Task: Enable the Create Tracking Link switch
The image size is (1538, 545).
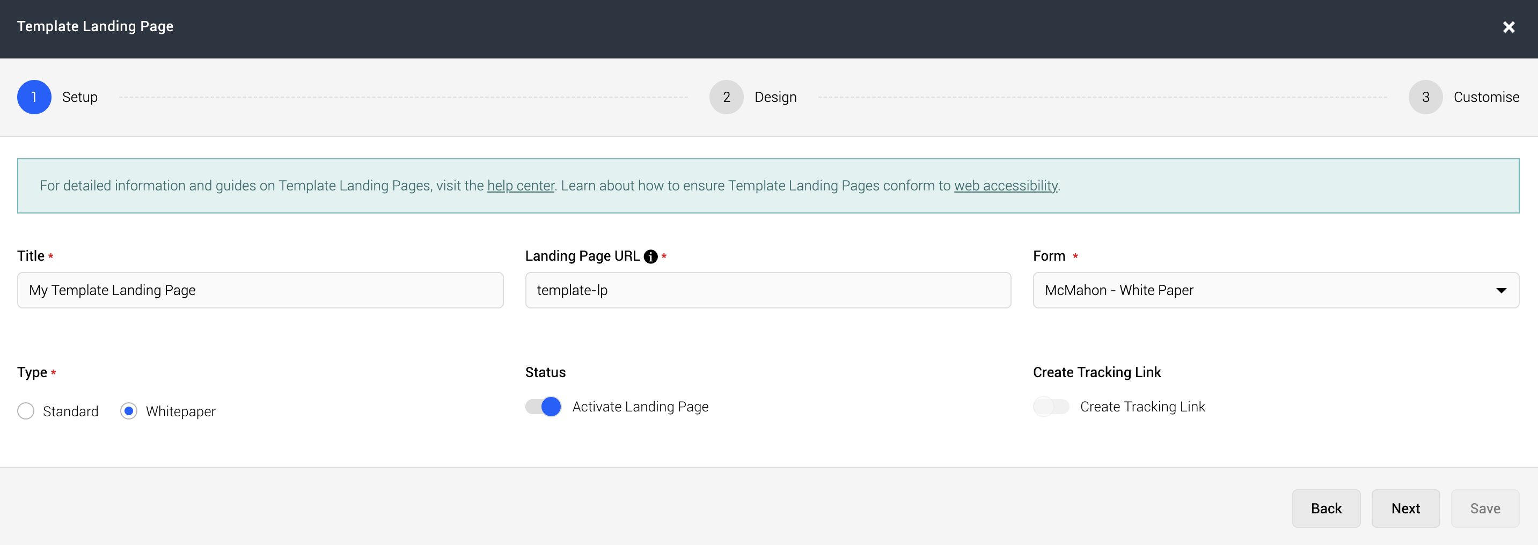Action: click(1051, 407)
